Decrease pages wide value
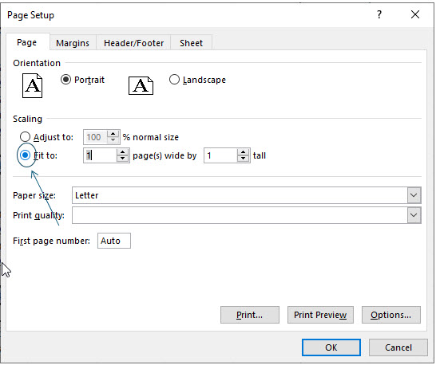 click(x=122, y=159)
